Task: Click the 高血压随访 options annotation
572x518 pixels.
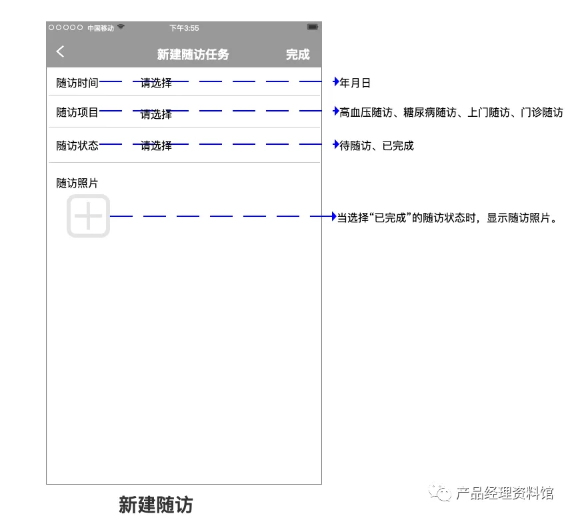Action: tap(451, 113)
